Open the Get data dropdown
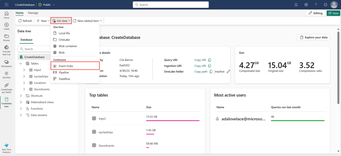The image size is (341, 156). (x=61, y=21)
